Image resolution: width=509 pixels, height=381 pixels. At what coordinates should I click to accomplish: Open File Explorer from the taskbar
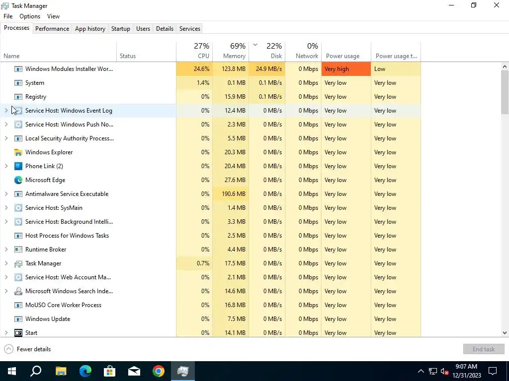point(61,371)
